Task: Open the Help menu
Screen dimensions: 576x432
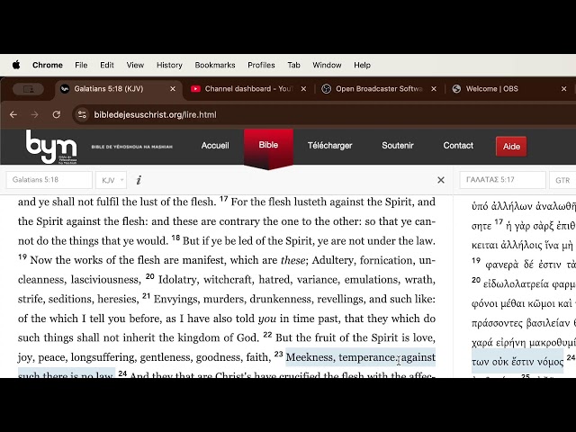Action: tap(362, 65)
